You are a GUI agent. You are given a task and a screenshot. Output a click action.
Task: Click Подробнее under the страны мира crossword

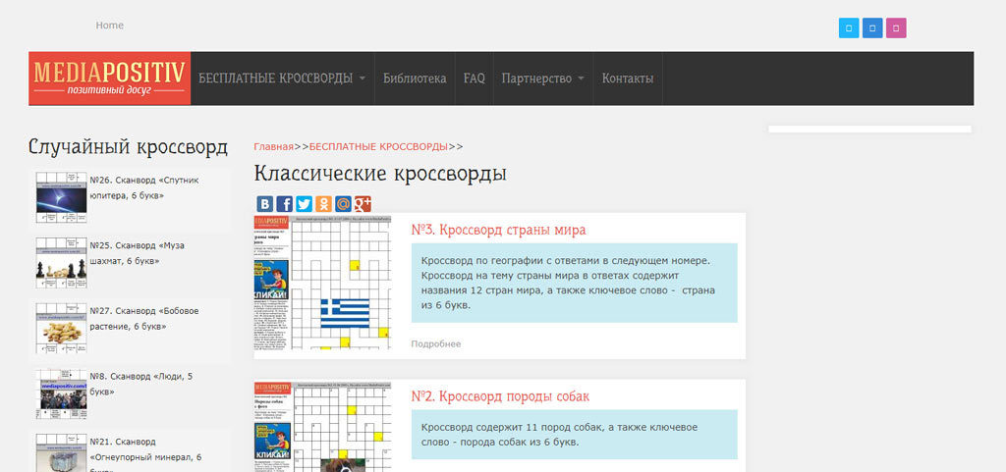point(435,343)
